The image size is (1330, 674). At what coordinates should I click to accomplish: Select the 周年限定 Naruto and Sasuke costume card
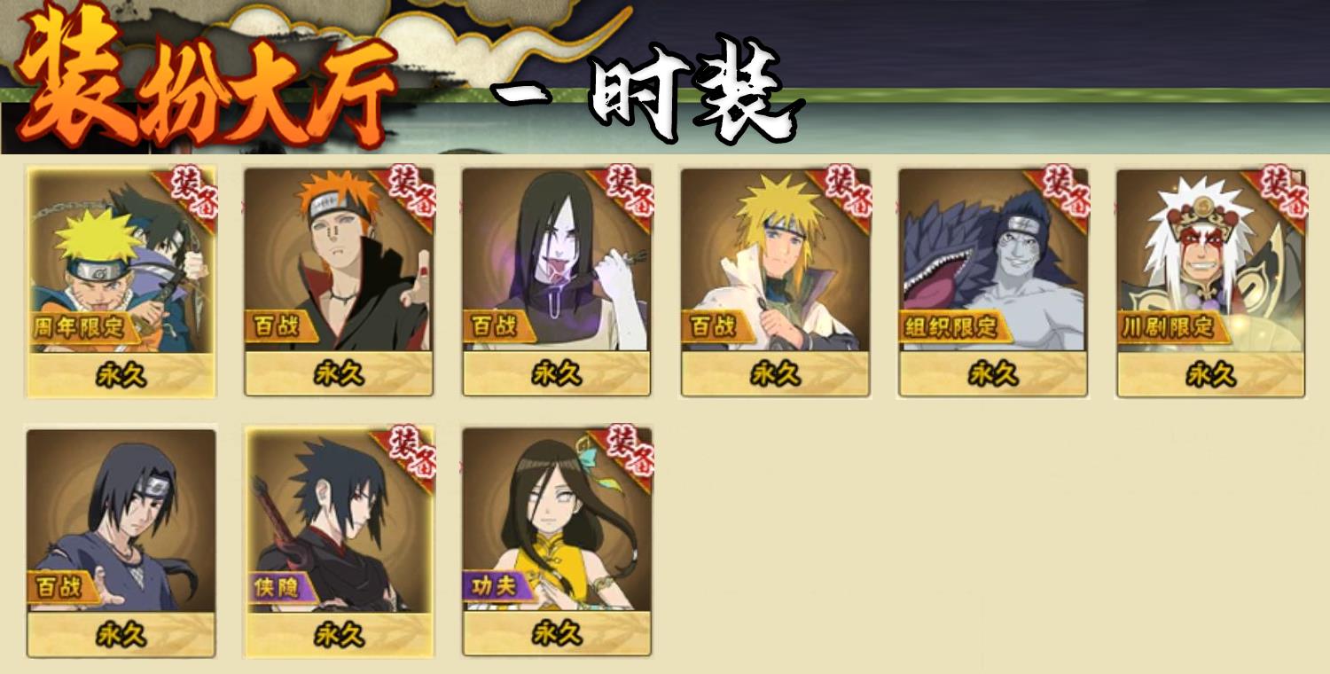(x=121, y=281)
